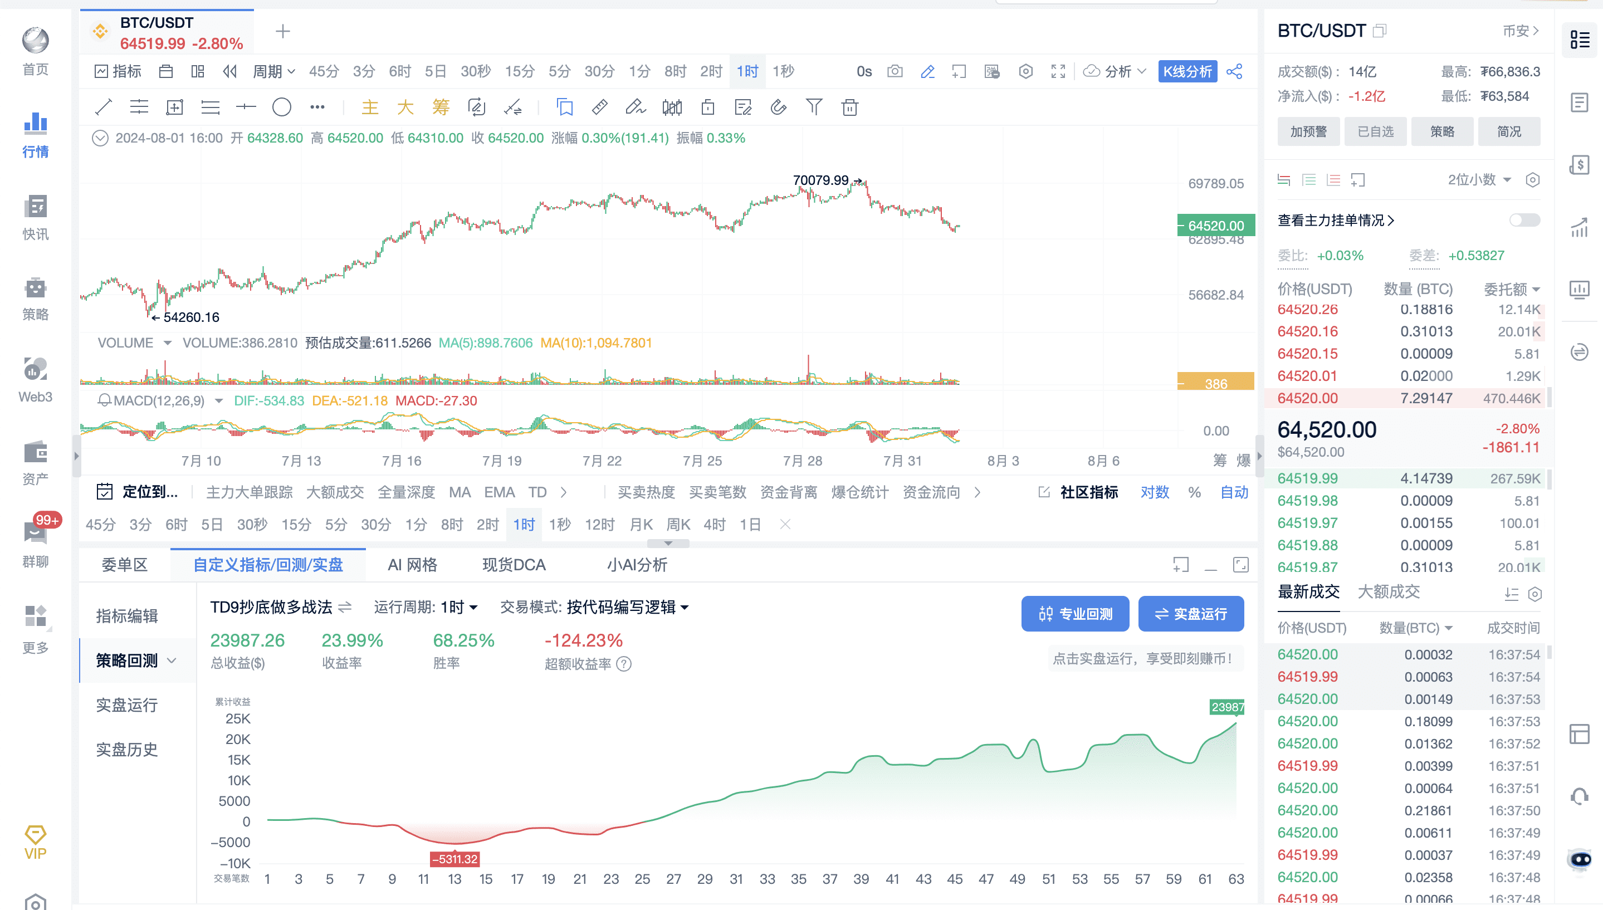Select sell-only red order book view
This screenshot has height=910, width=1603.
point(1333,180)
